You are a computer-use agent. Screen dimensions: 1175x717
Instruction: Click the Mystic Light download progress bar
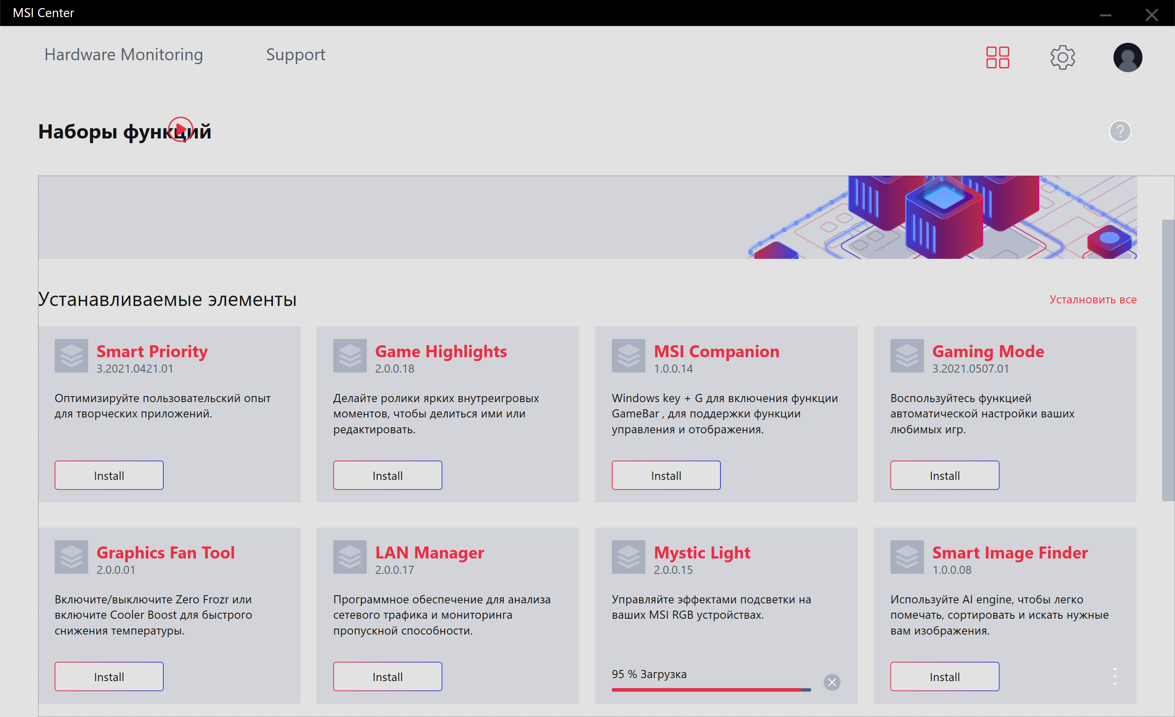(711, 689)
